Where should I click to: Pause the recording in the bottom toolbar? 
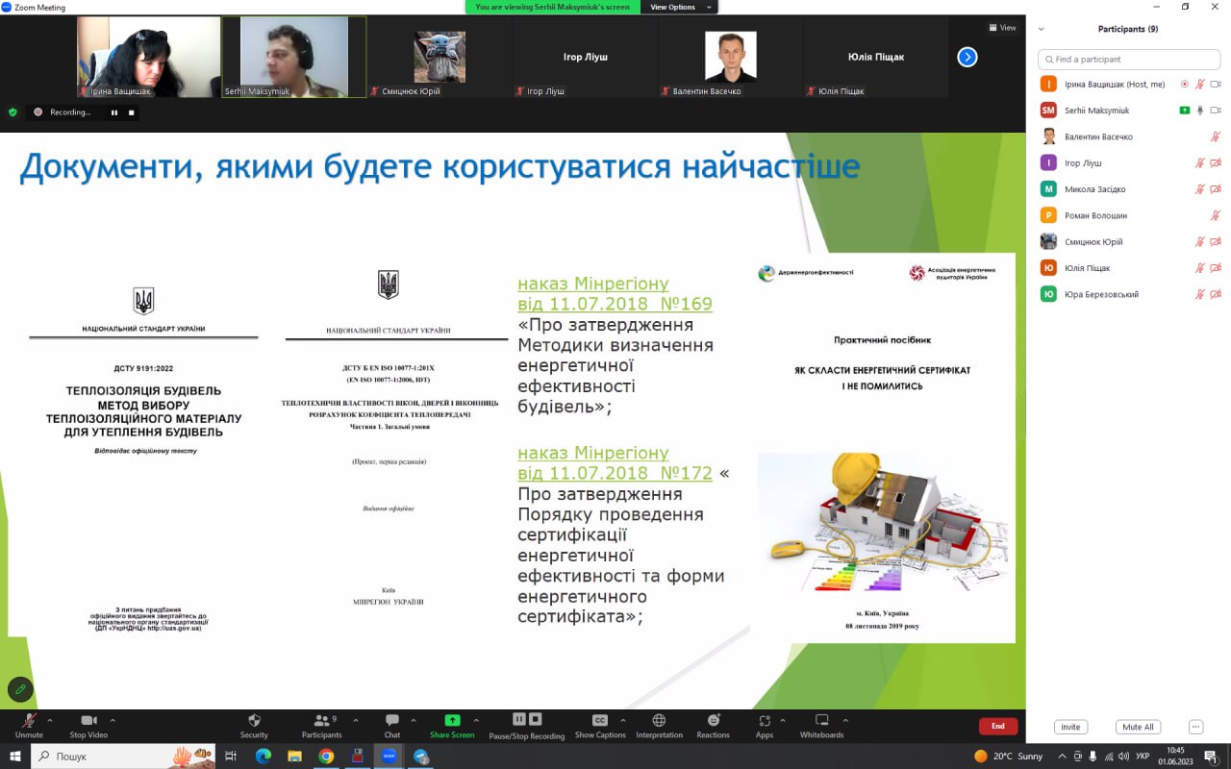point(519,719)
